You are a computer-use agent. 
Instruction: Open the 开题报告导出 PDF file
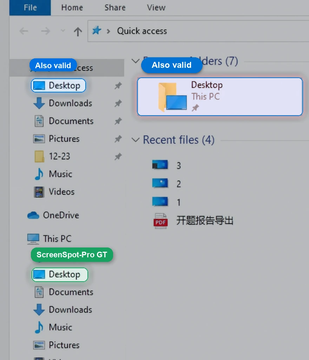click(193, 221)
